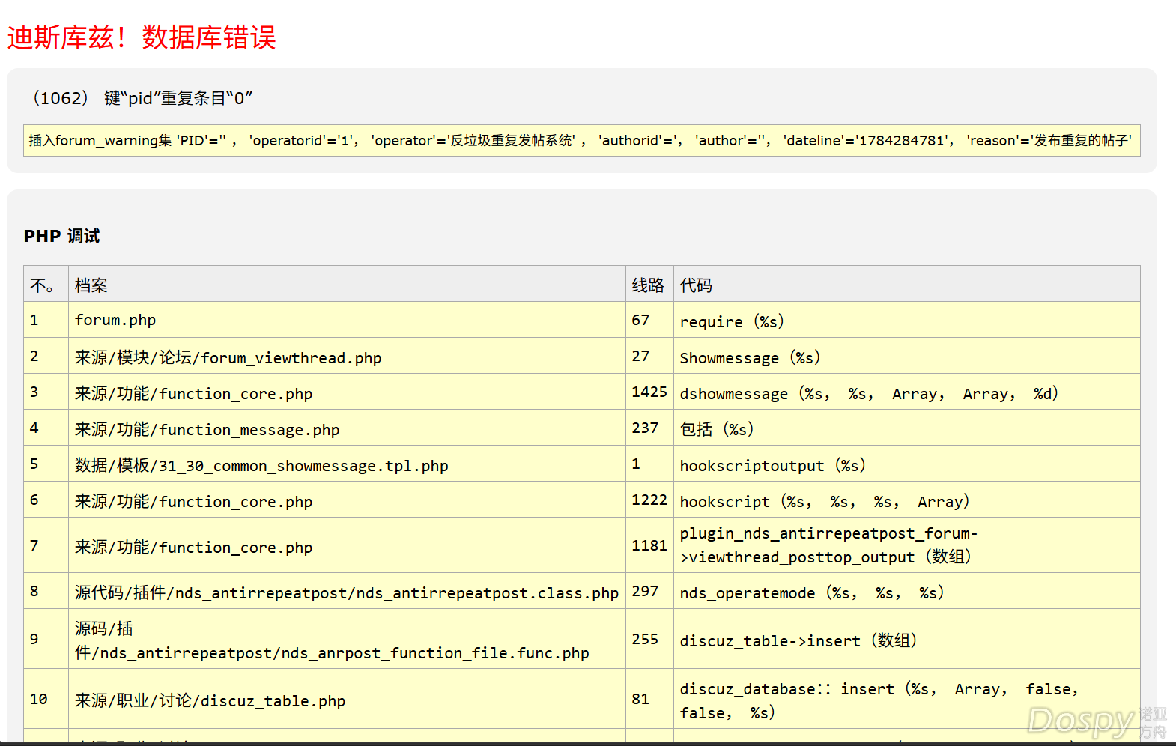Click the 档案 column header

click(x=347, y=285)
